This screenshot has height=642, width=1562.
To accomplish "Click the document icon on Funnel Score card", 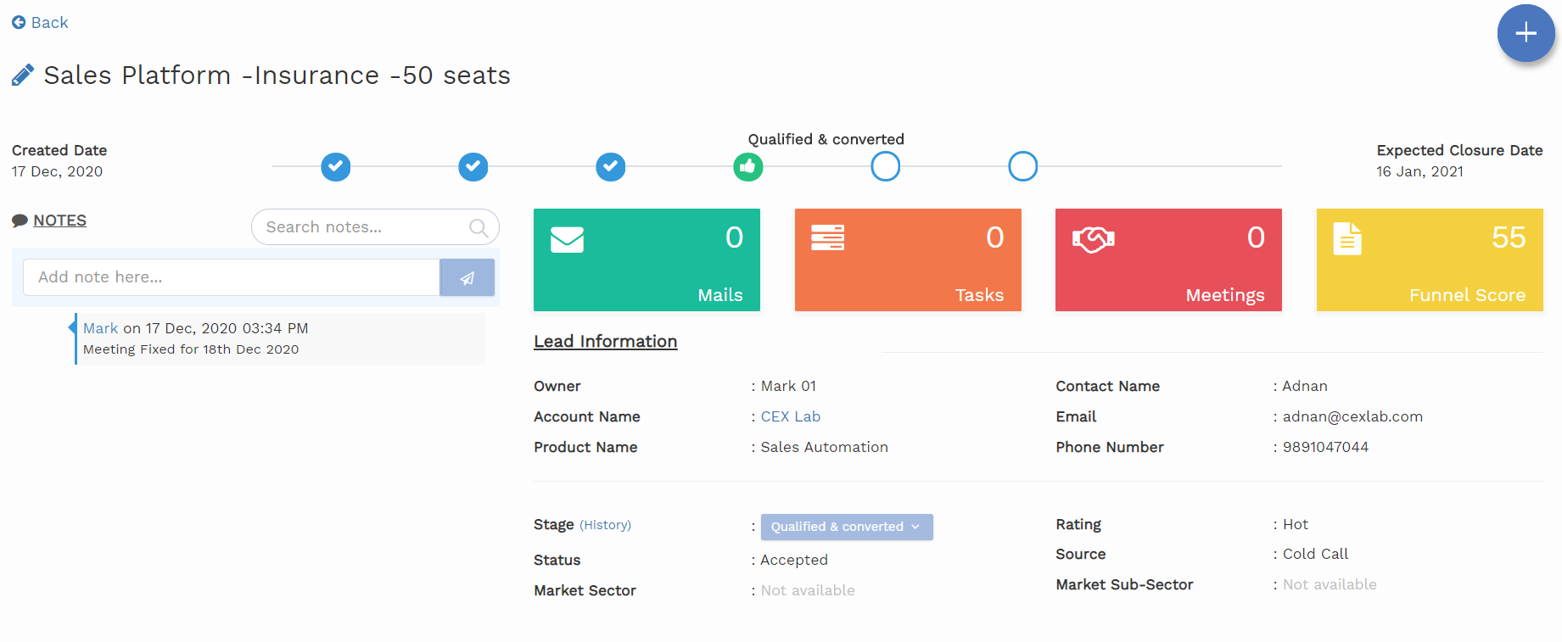I will [x=1347, y=238].
